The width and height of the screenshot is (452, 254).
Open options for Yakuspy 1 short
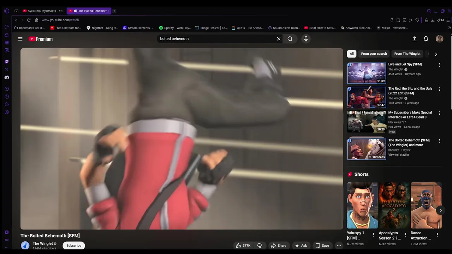(374, 235)
